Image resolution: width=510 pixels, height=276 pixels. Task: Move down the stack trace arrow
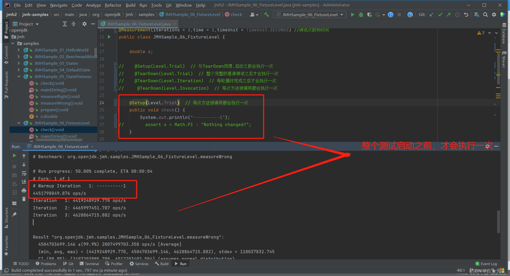(x=24, y=165)
